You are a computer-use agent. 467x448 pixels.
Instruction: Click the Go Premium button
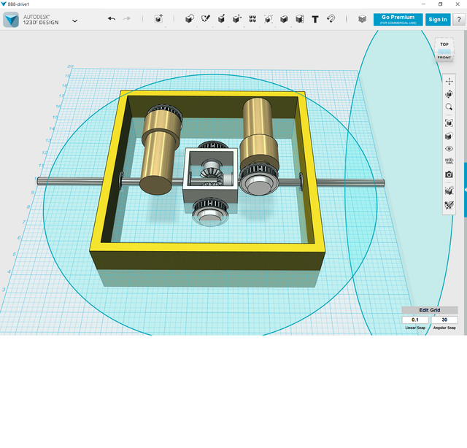398,20
